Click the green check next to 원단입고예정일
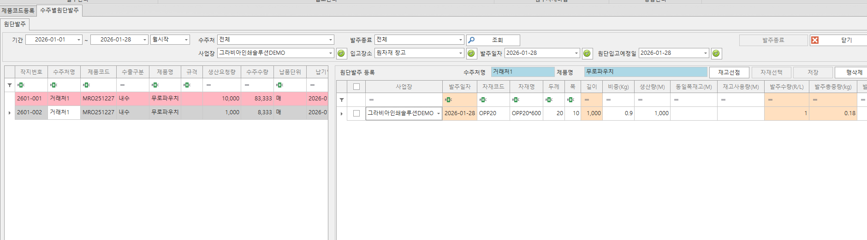Image resolution: width=867 pixels, height=240 pixels. click(716, 53)
